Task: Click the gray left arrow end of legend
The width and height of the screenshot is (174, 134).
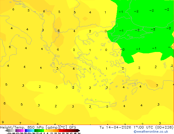Action: pos(6,130)
